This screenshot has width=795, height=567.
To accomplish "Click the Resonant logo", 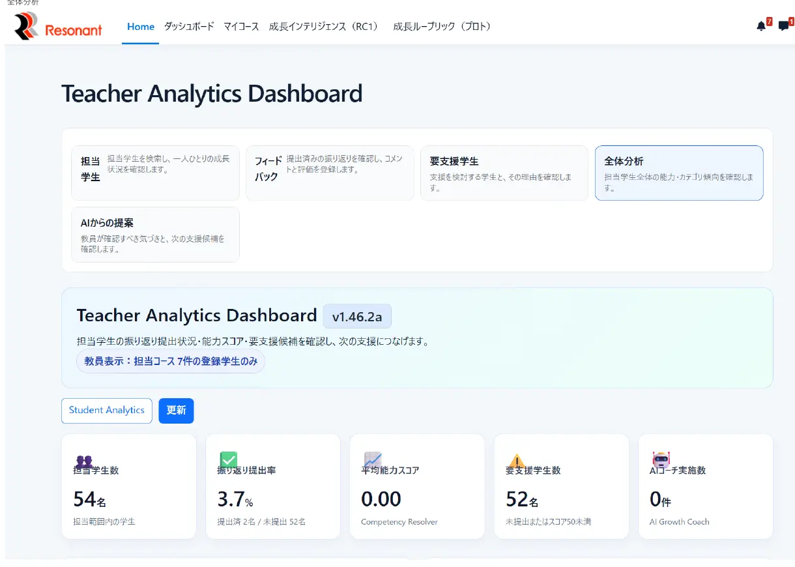I will tap(58, 27).
